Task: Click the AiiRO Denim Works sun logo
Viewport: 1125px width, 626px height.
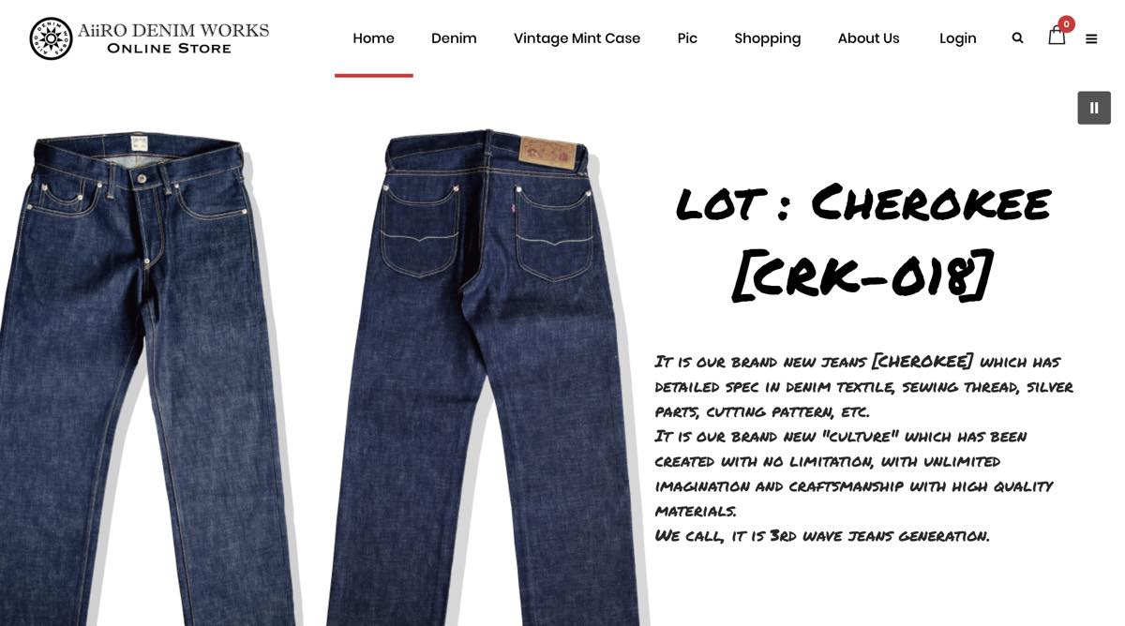Action: pos(51,38)
